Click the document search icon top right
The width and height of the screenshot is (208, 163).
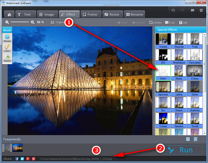coord(201,10)
